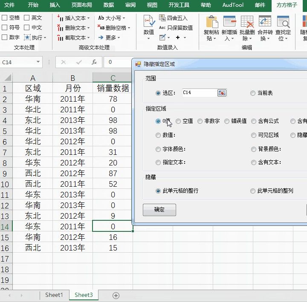Click the range selector icon beside C14
This screenshot has height=302, width=307.
[222, 93]
